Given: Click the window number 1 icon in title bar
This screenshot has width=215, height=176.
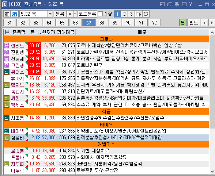Looking at the screenshot, I should pyautogui.click(x=4, y=4).
